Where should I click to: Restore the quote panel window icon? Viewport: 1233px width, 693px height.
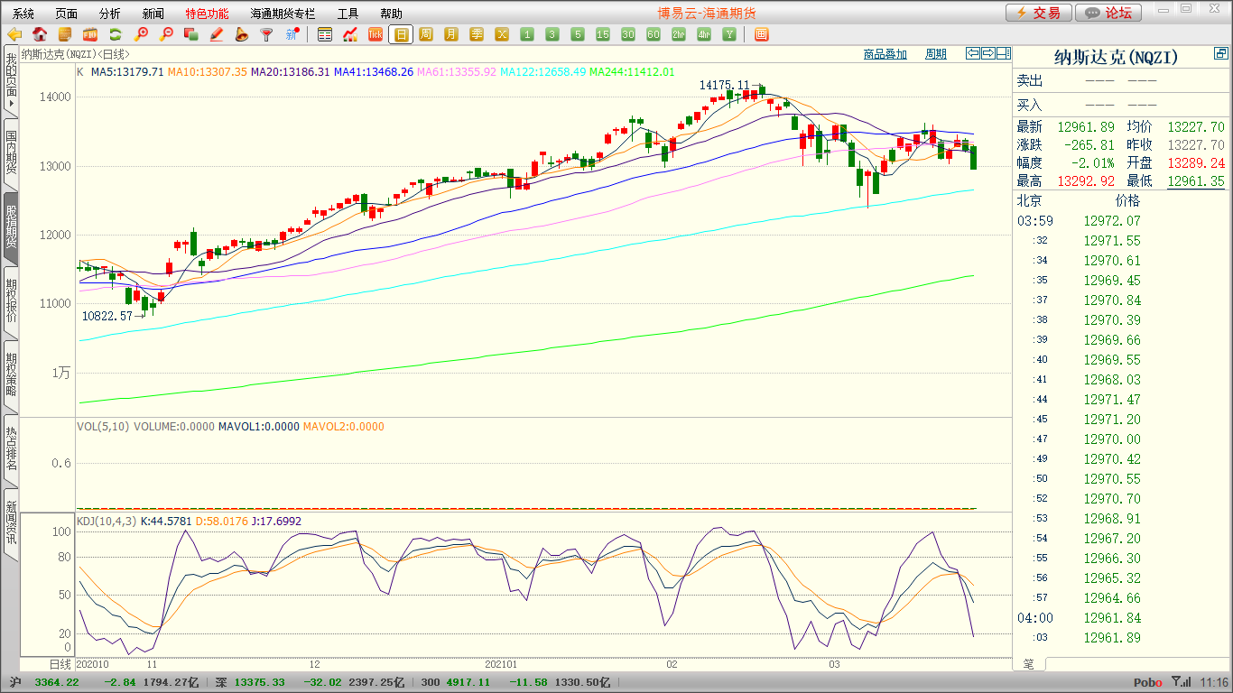1220,55
